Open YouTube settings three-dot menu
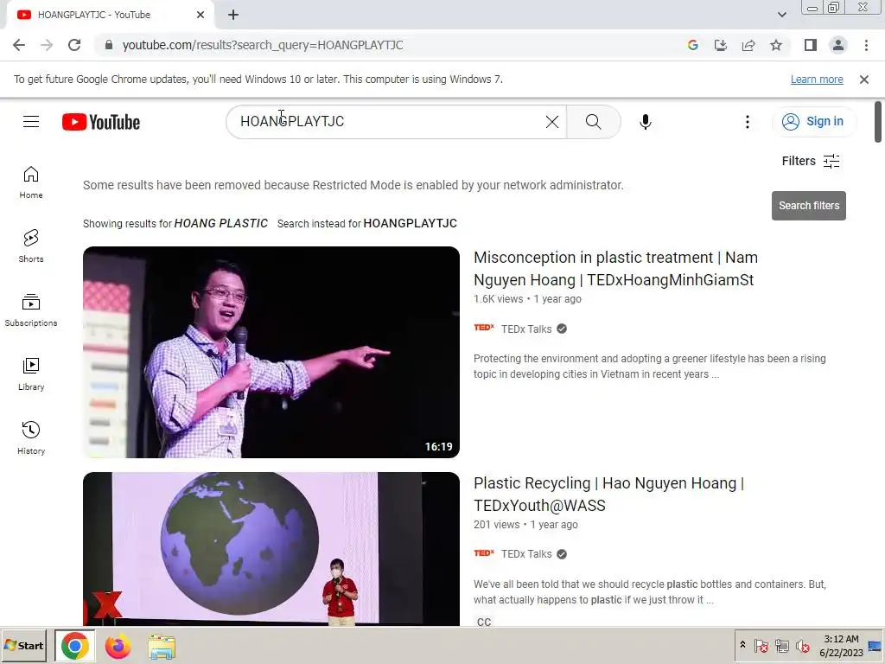 pyautogui.click(x=748, y=121)
